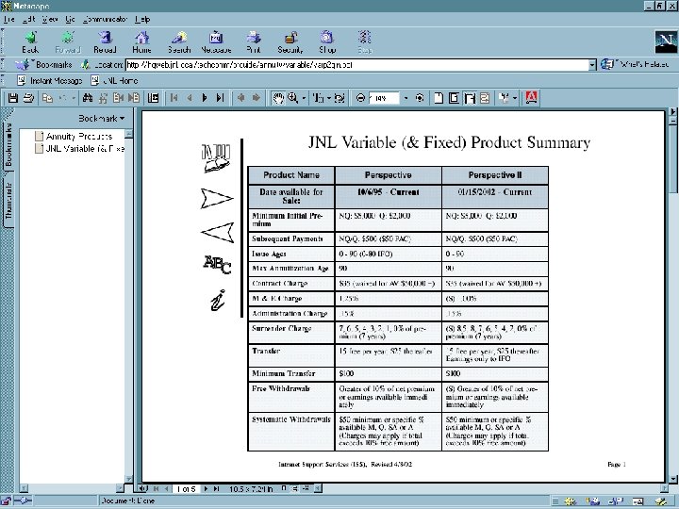Open the File menu
The image size is (679, 509).
pyautogui.click(x=8, y=19)
